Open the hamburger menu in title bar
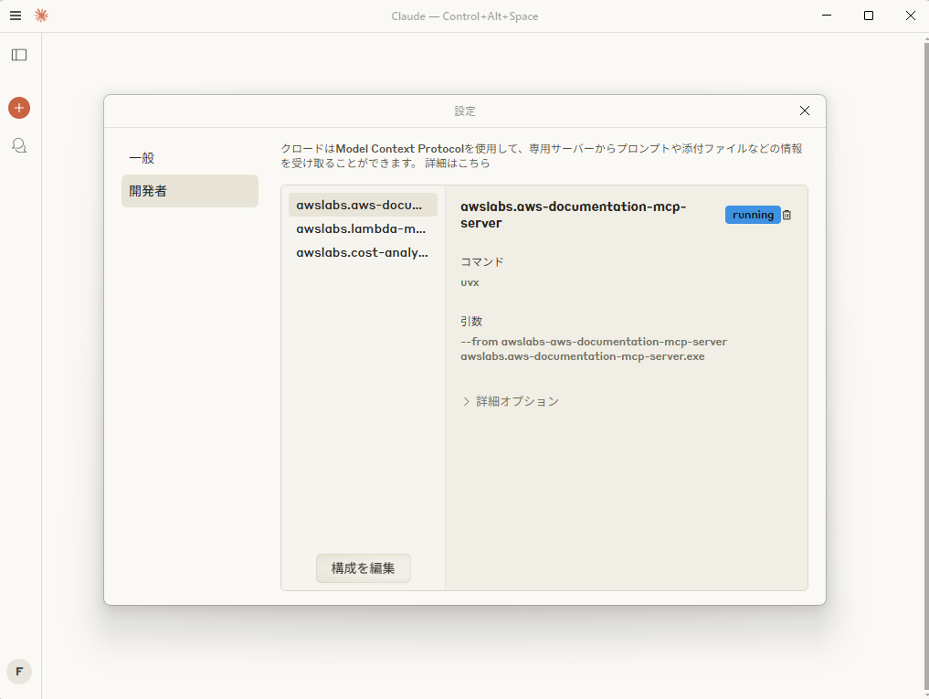The height and width of the screenshot is (699, 929). [16, 16]
